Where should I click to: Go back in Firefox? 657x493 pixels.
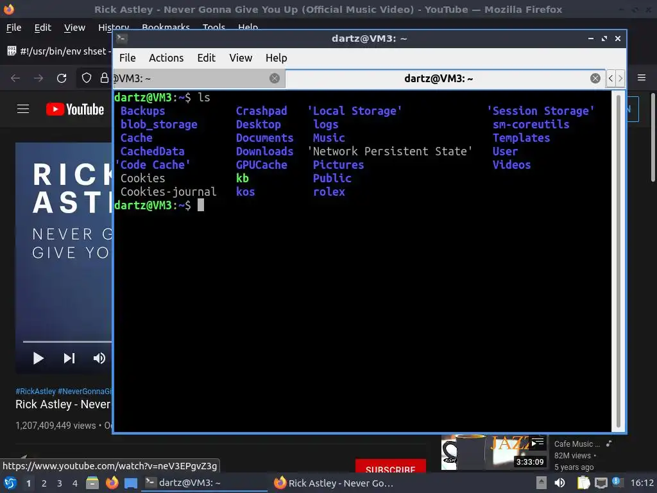point(15,78)
